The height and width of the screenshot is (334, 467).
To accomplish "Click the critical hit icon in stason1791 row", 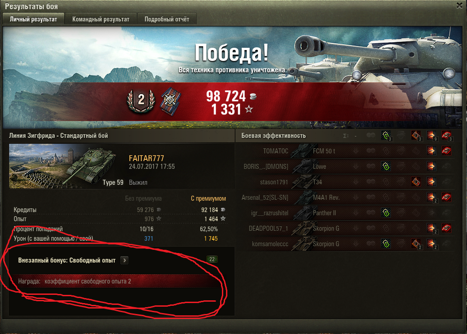I will [x=416, y=182].
